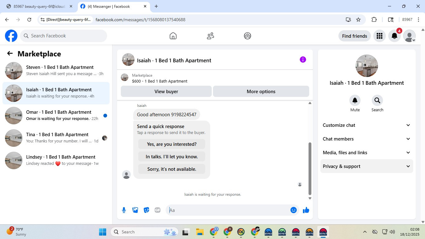Open Lindsey's 1 Bed 1 Bath conversation

[56, 160]
